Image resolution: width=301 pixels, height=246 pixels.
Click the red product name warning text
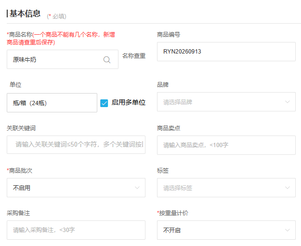coord(61,39)
